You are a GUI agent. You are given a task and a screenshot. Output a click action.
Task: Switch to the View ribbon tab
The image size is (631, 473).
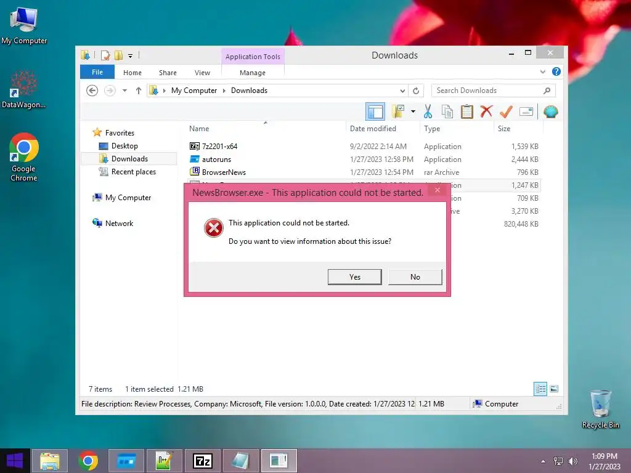pyautogui.click(x=202, y=73)
